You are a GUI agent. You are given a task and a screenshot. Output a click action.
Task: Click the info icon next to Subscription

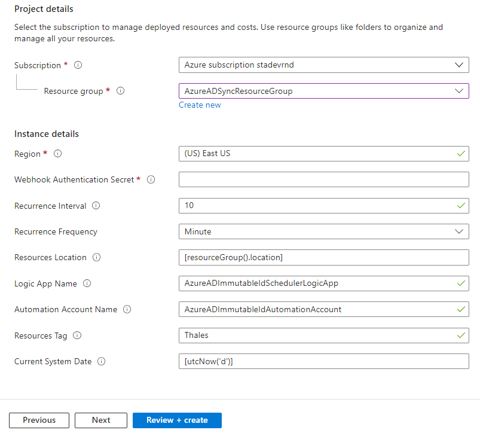point(78,65)
